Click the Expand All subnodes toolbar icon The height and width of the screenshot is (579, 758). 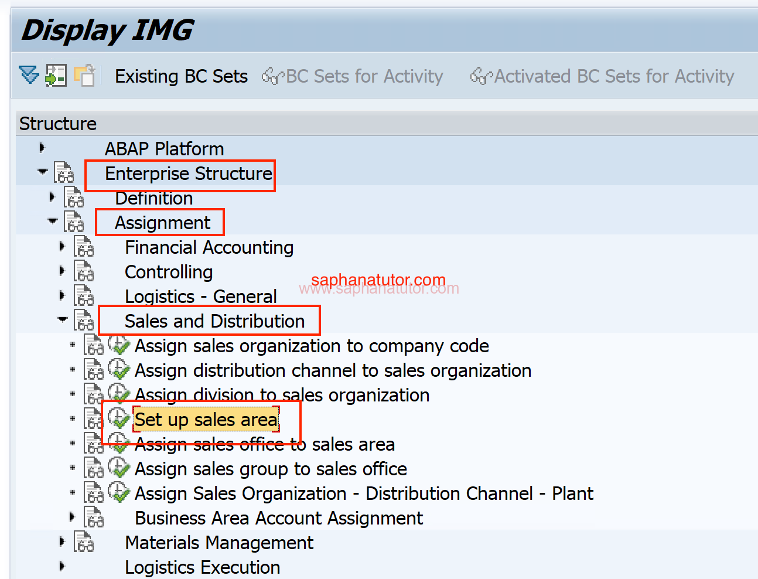[x=29, y=75]
